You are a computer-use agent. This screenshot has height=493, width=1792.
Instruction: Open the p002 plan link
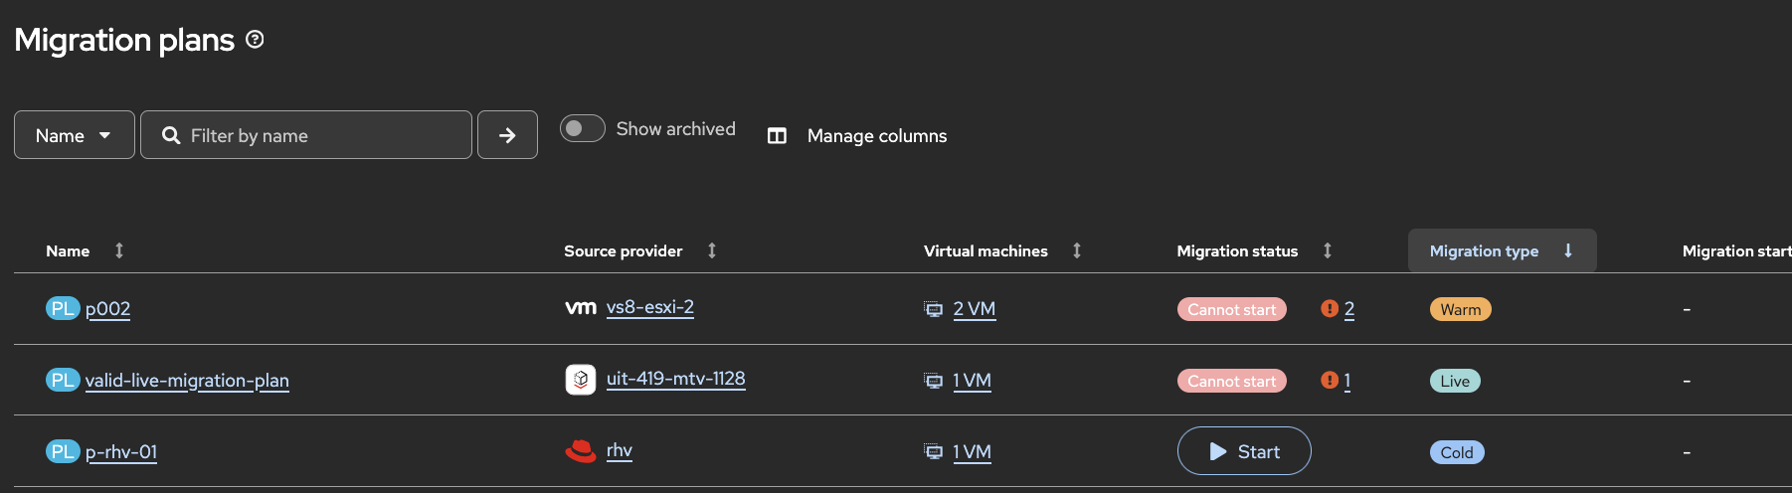pyautogui.click(x=107, y=309)
